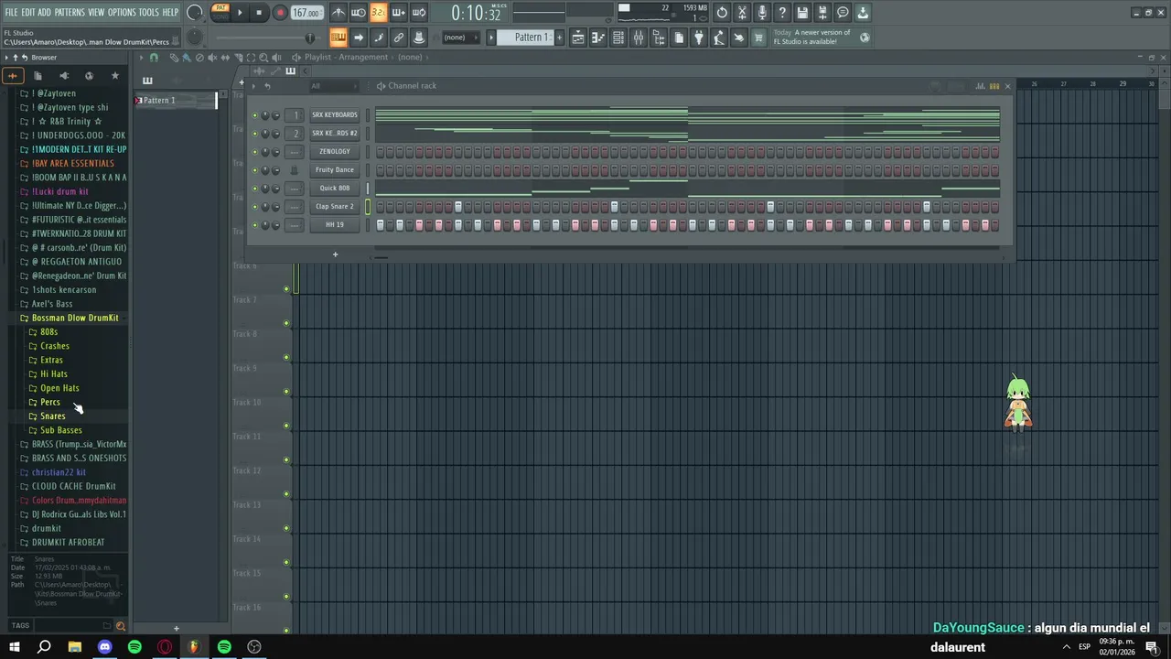Open the FILE menu
This screenshot has height=659, width=1171.
pos(11,13)
